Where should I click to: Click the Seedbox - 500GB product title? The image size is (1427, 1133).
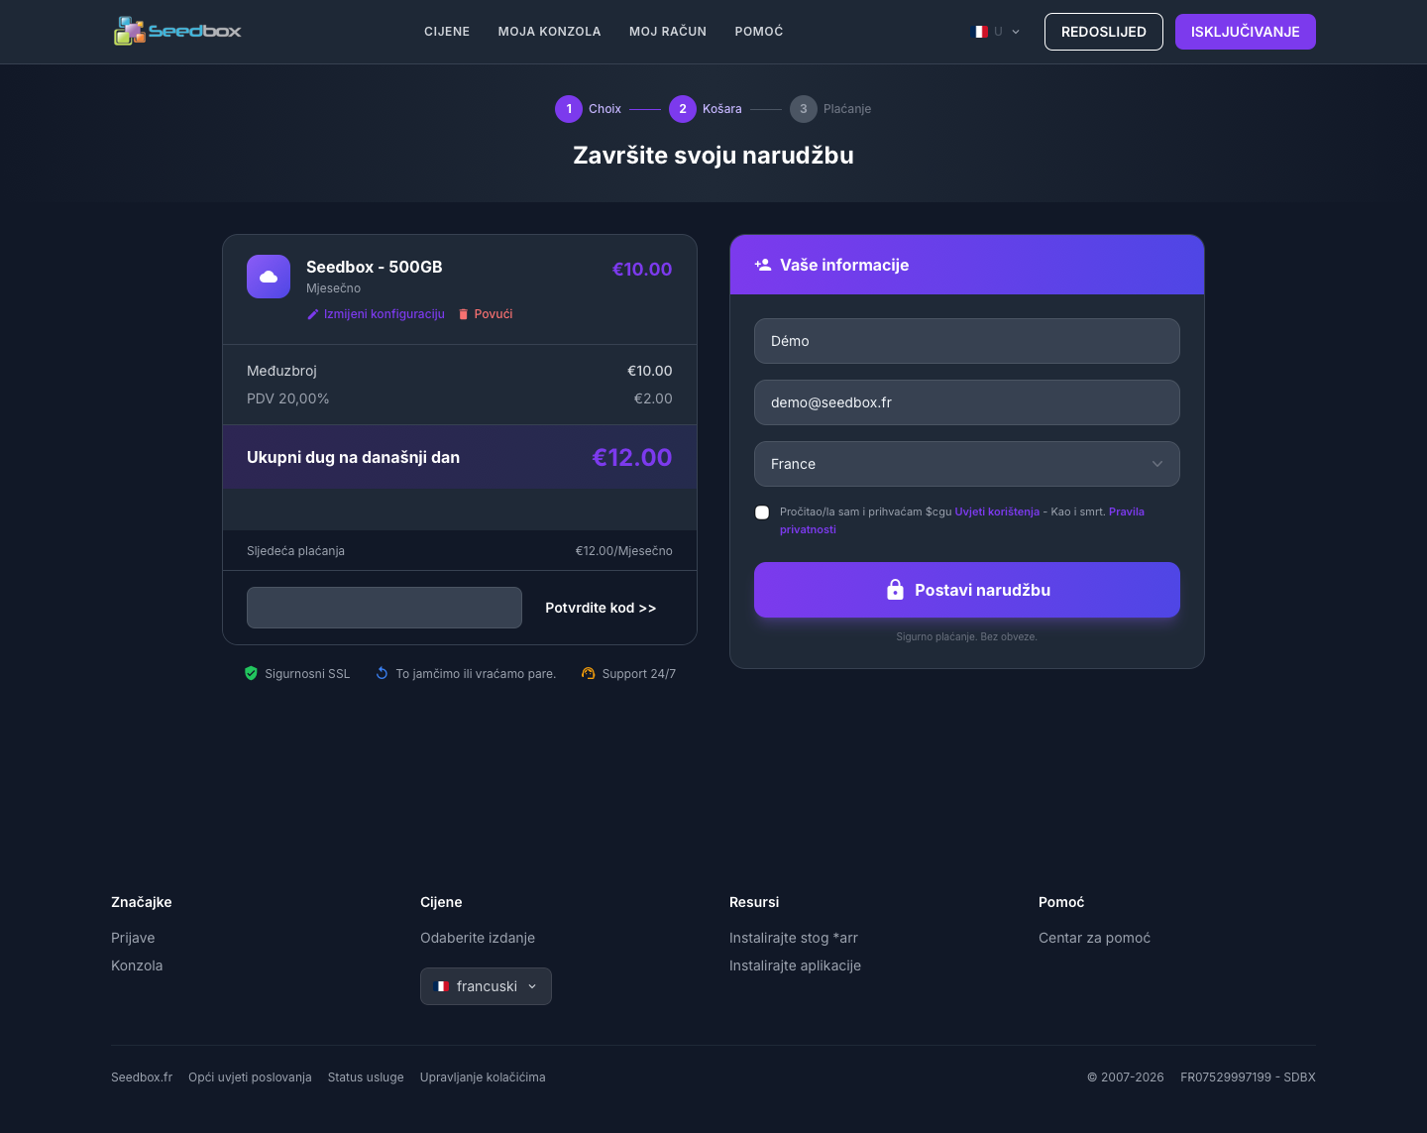click(375, 267)
